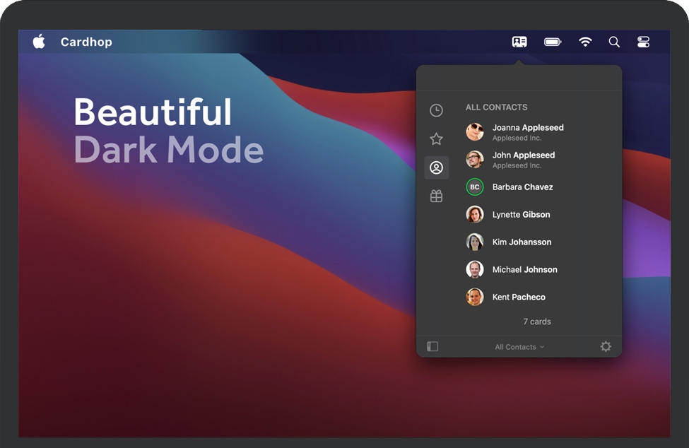Open the Wi-Fi menu bar icon
This screenshot has height=448, width=689.
(x=585, y=42)
